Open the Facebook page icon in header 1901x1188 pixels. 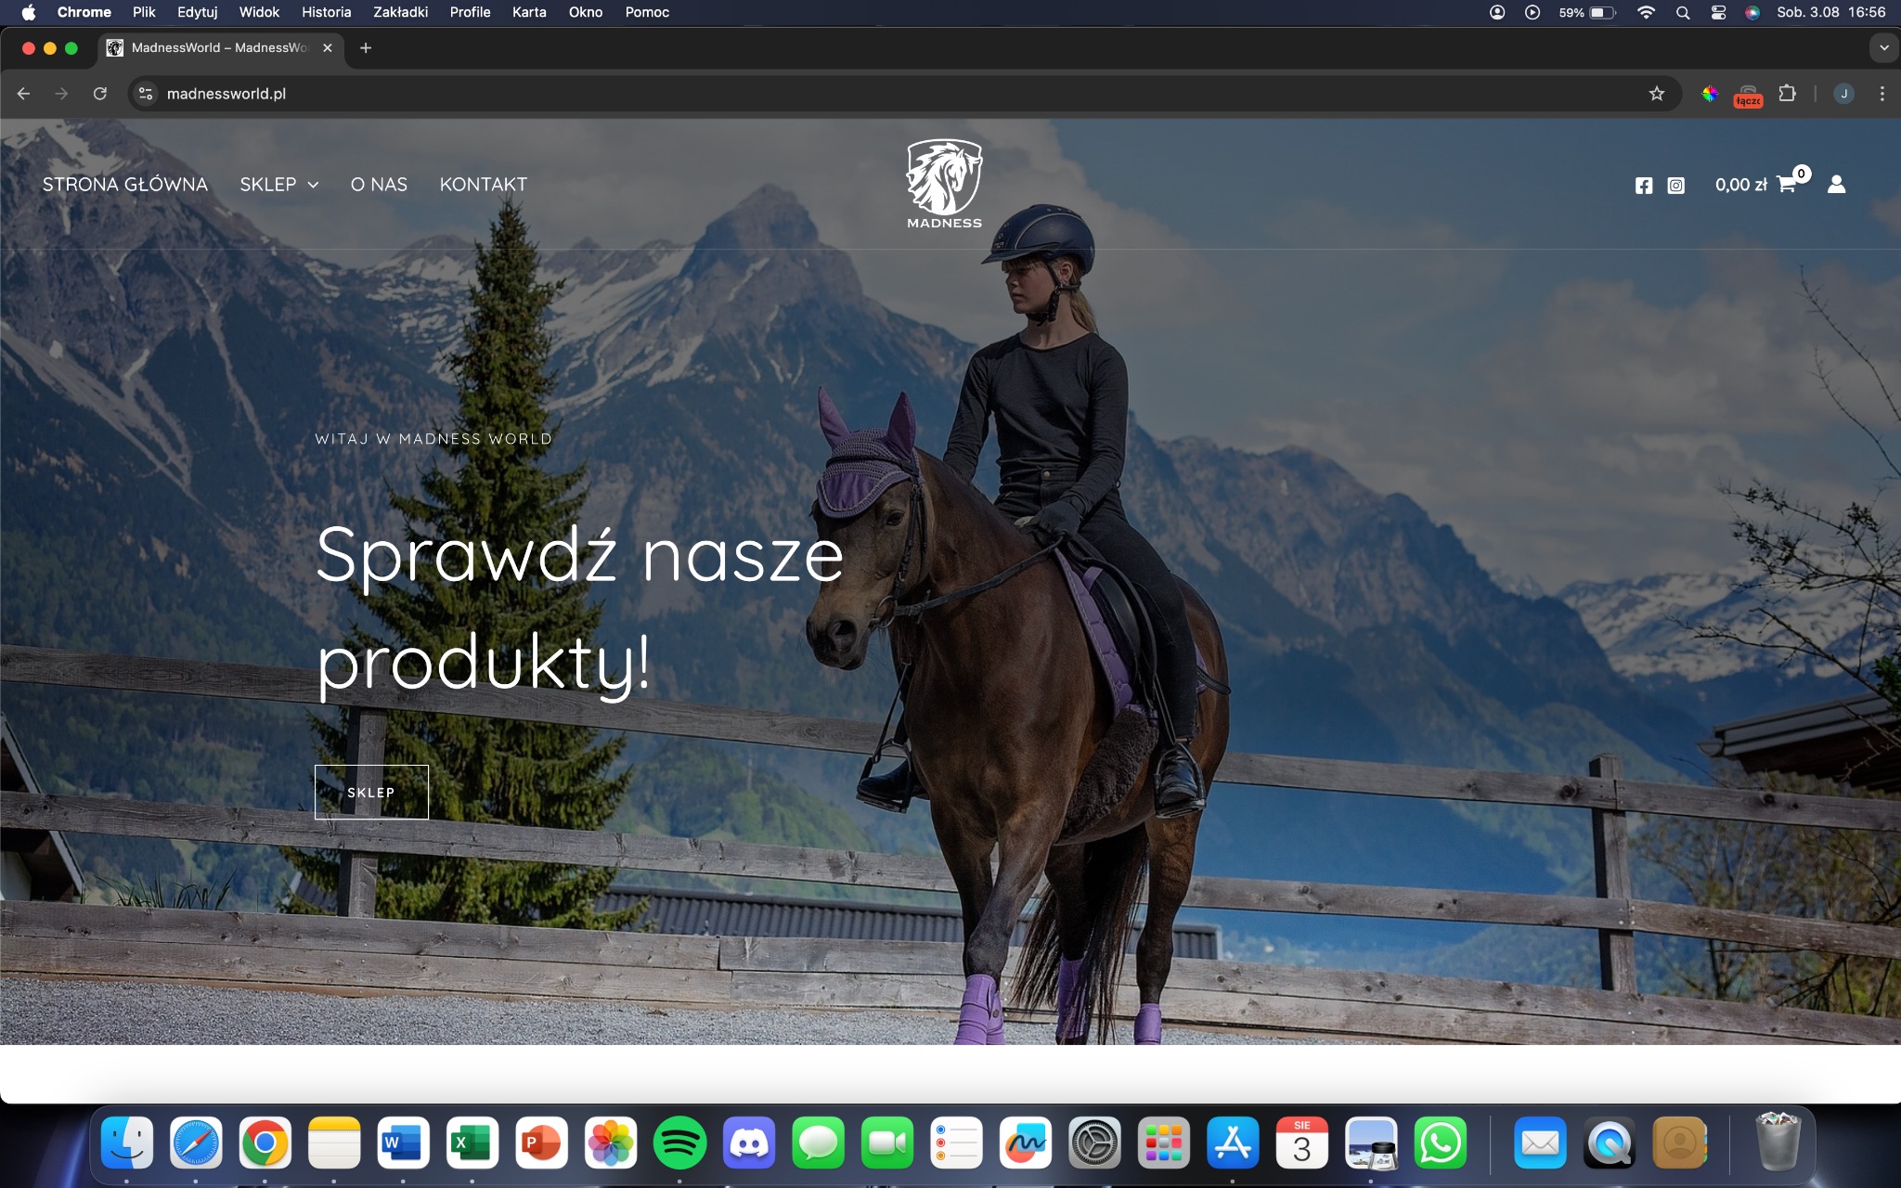pyautogui.click(x=1646, y=184)
